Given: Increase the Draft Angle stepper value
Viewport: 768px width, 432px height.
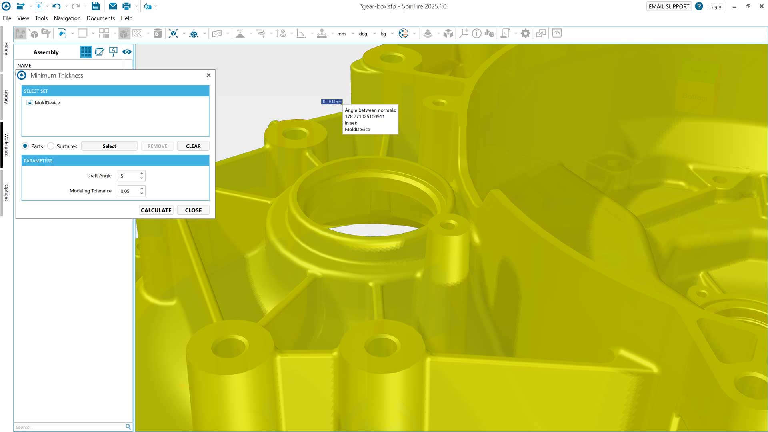Looking at the screenshot, I should pyautogui.click(x=142, y=173).
